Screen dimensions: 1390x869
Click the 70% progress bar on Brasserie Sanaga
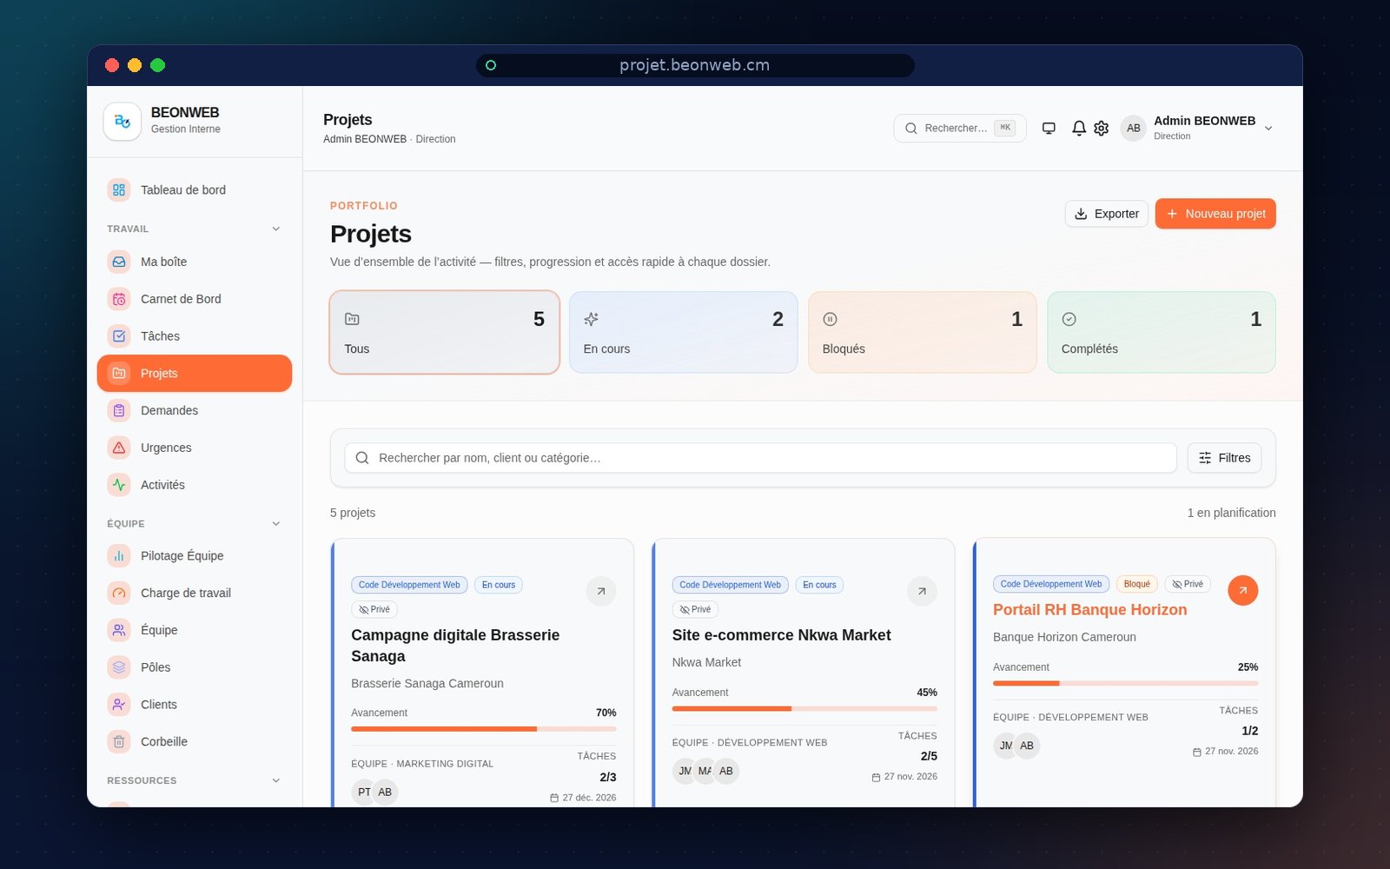pyautogui.click(x=484, y=728)
